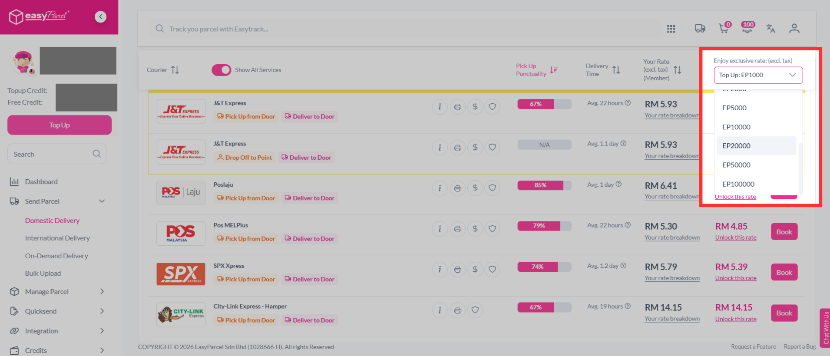Screen dimensions: 830x356
Task: Choose EP100000 top up option
Action: (x=756, y=184)
